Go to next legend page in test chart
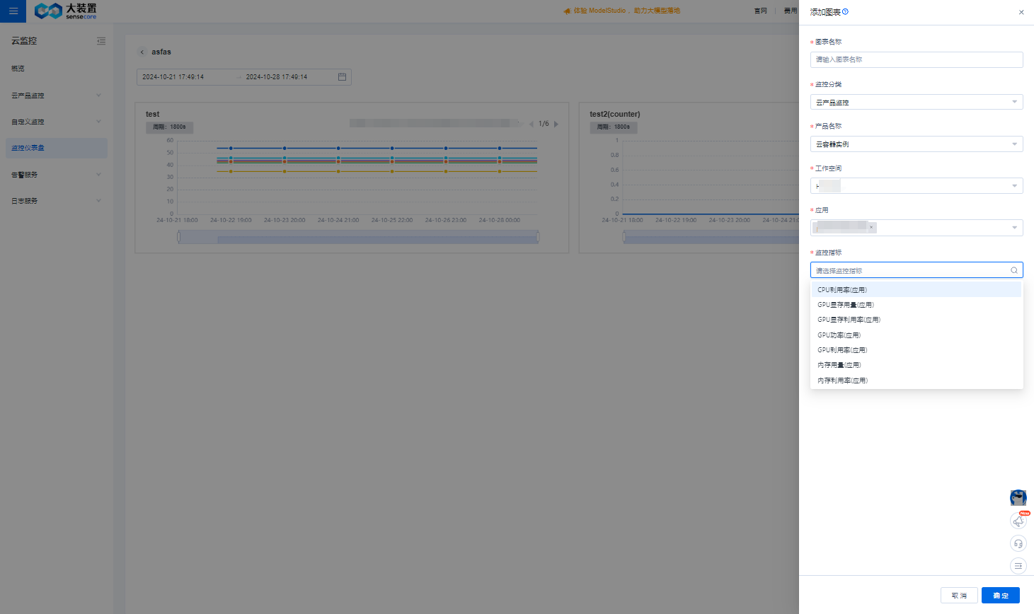1034x614 pixels. (x=556, y=124)
